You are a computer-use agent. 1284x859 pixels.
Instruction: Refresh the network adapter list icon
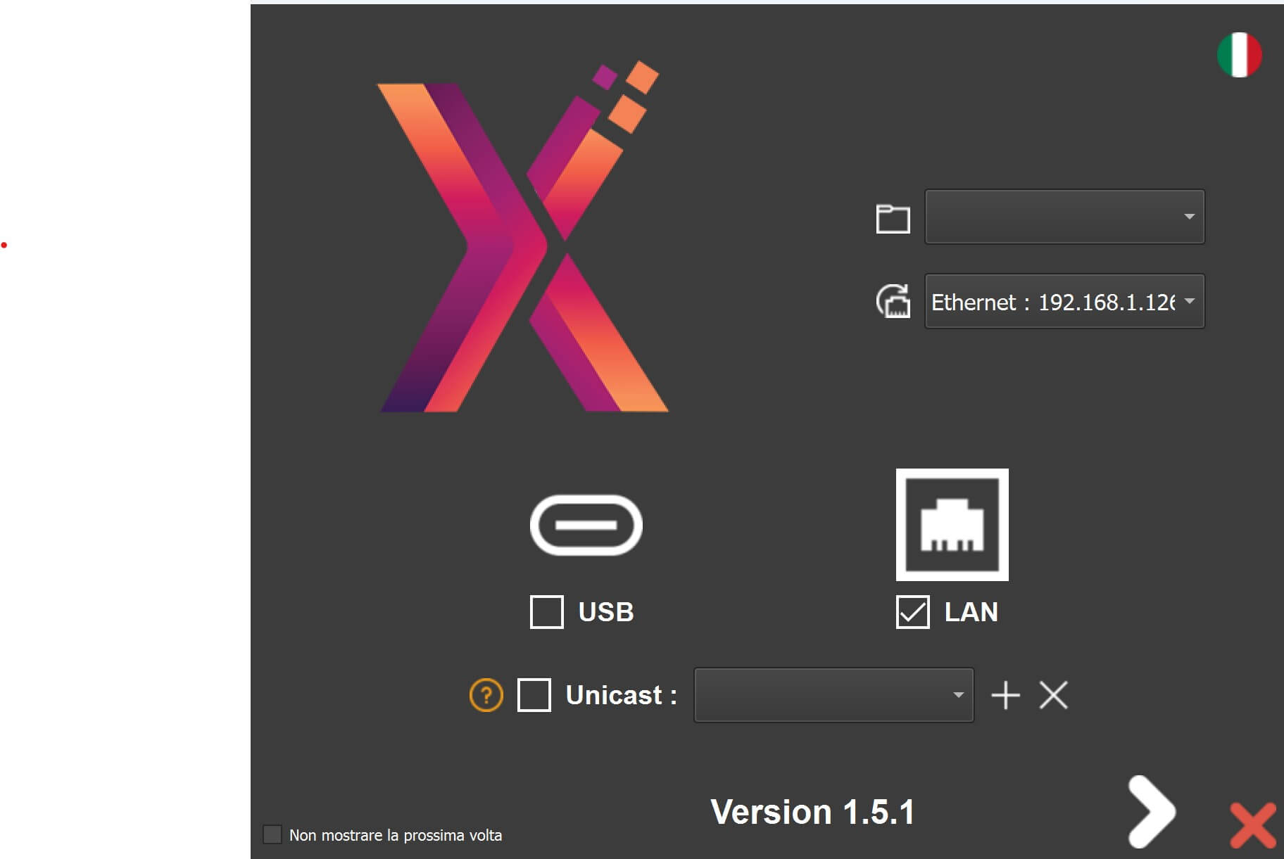click(x=893, y=301)
